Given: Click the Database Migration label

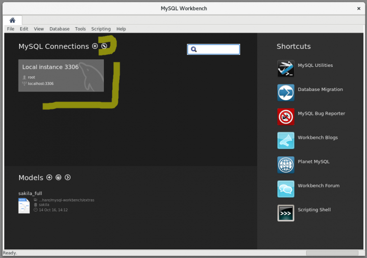Looking at the screenshot, I should click(x=320, y=90).
